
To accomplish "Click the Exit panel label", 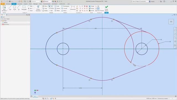I will click(106, 13).
